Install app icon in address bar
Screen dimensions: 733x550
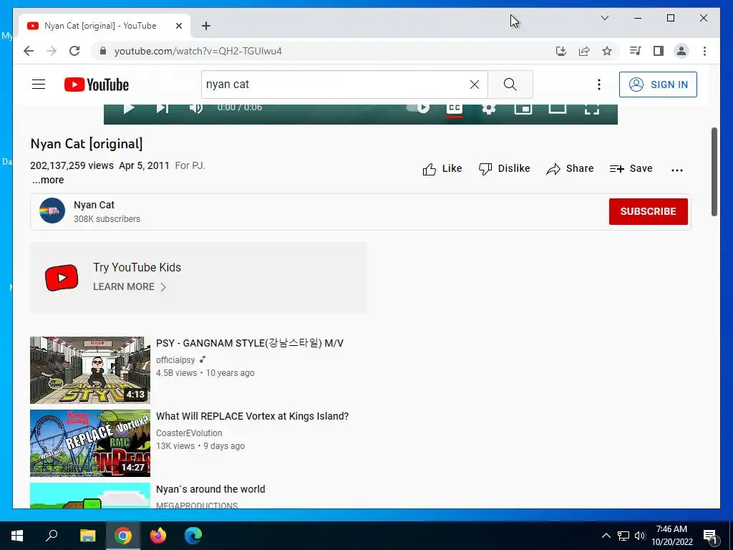point(561,51)
